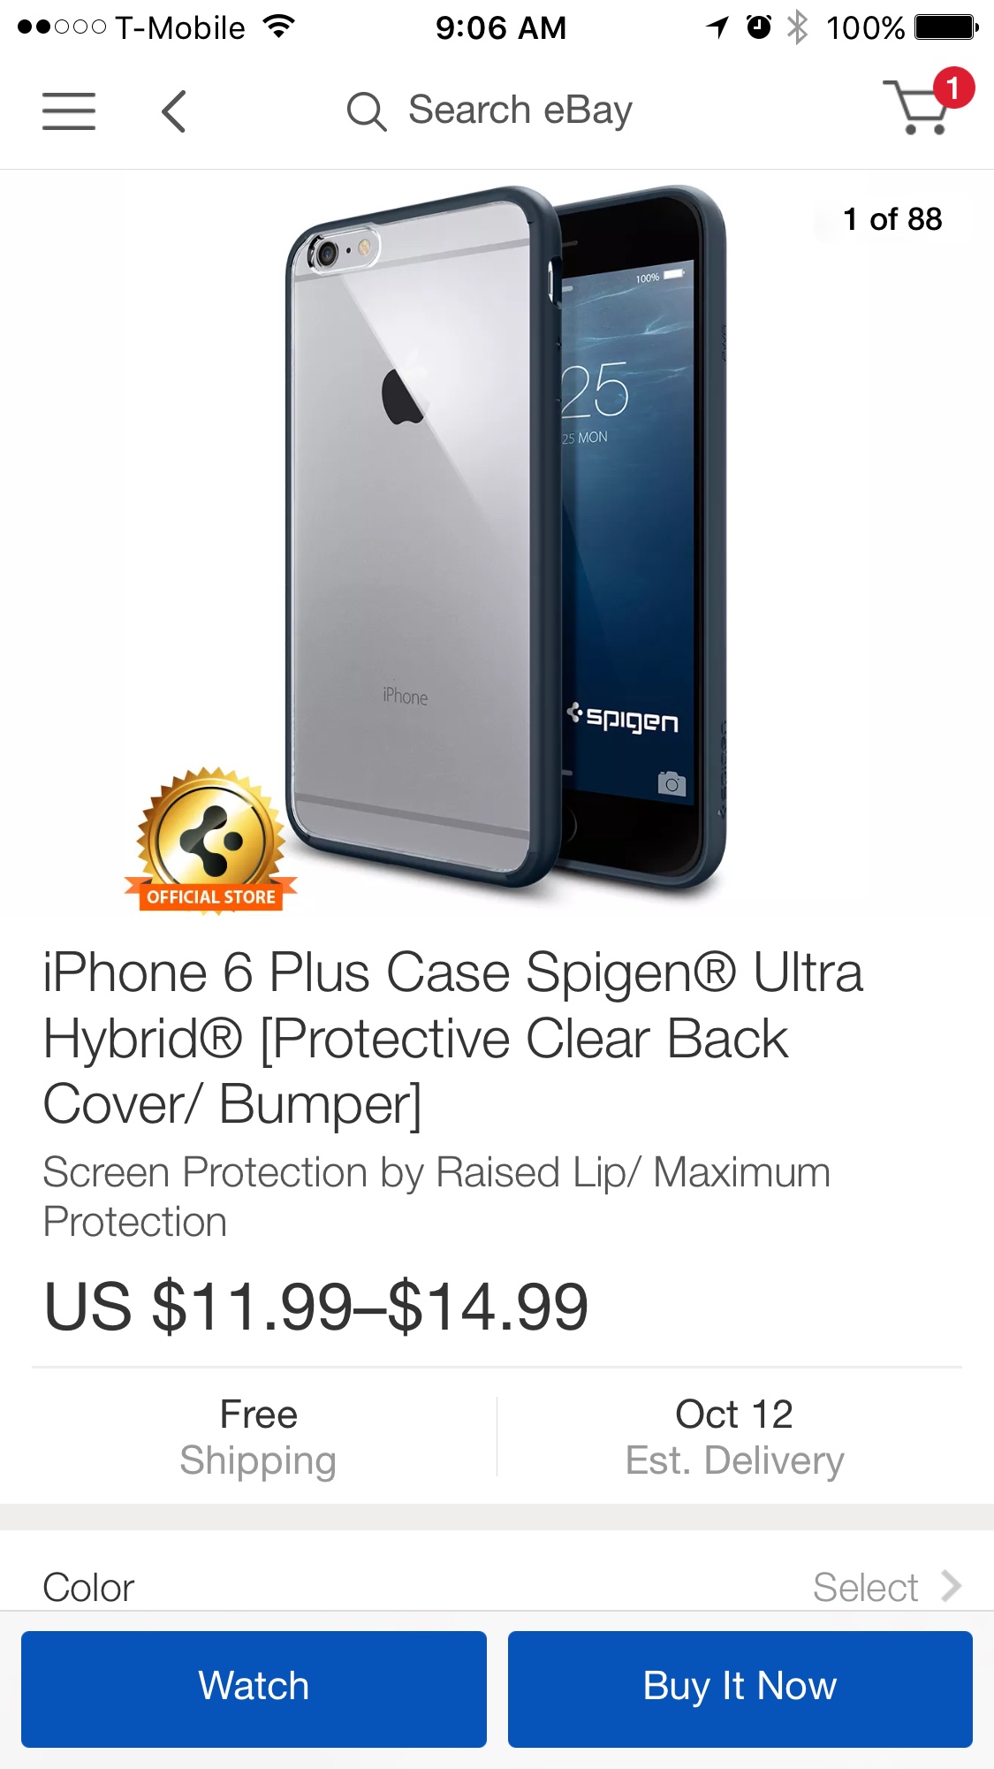Viewport: 994px width, 1769px height.
Task: Tap the Color row label
Action: click(88, 1587)
